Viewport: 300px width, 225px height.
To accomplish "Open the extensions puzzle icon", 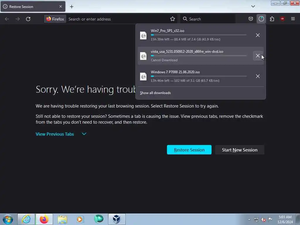I will 272,19.
